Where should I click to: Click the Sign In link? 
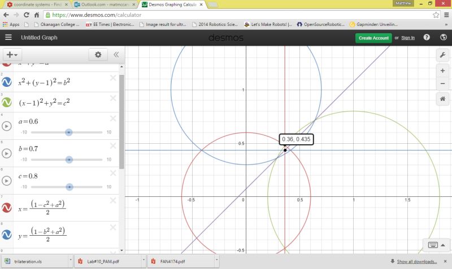[x=408, y=38]
